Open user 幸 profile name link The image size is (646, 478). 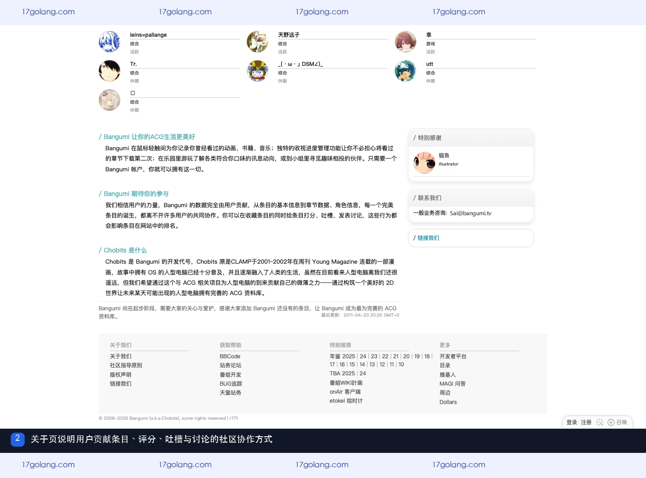point(429,35)
